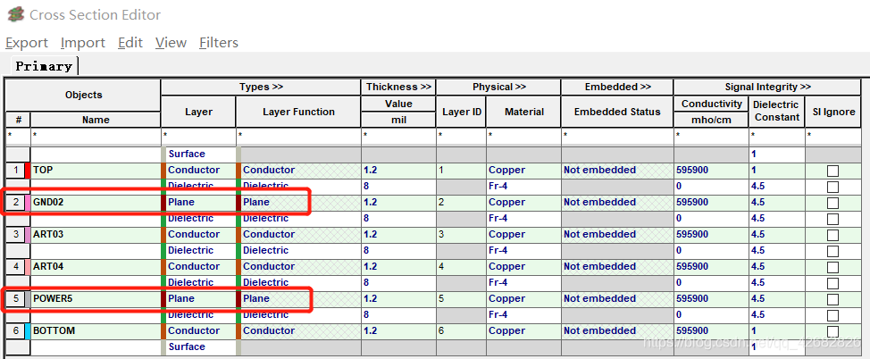The height and width of the screenshot is (359, 870).
Task: Click the top Surface layer cell
Action: click(198, 154)
